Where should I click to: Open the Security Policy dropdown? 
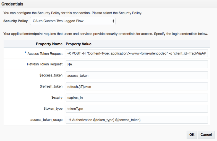click(x=73, y=21)
